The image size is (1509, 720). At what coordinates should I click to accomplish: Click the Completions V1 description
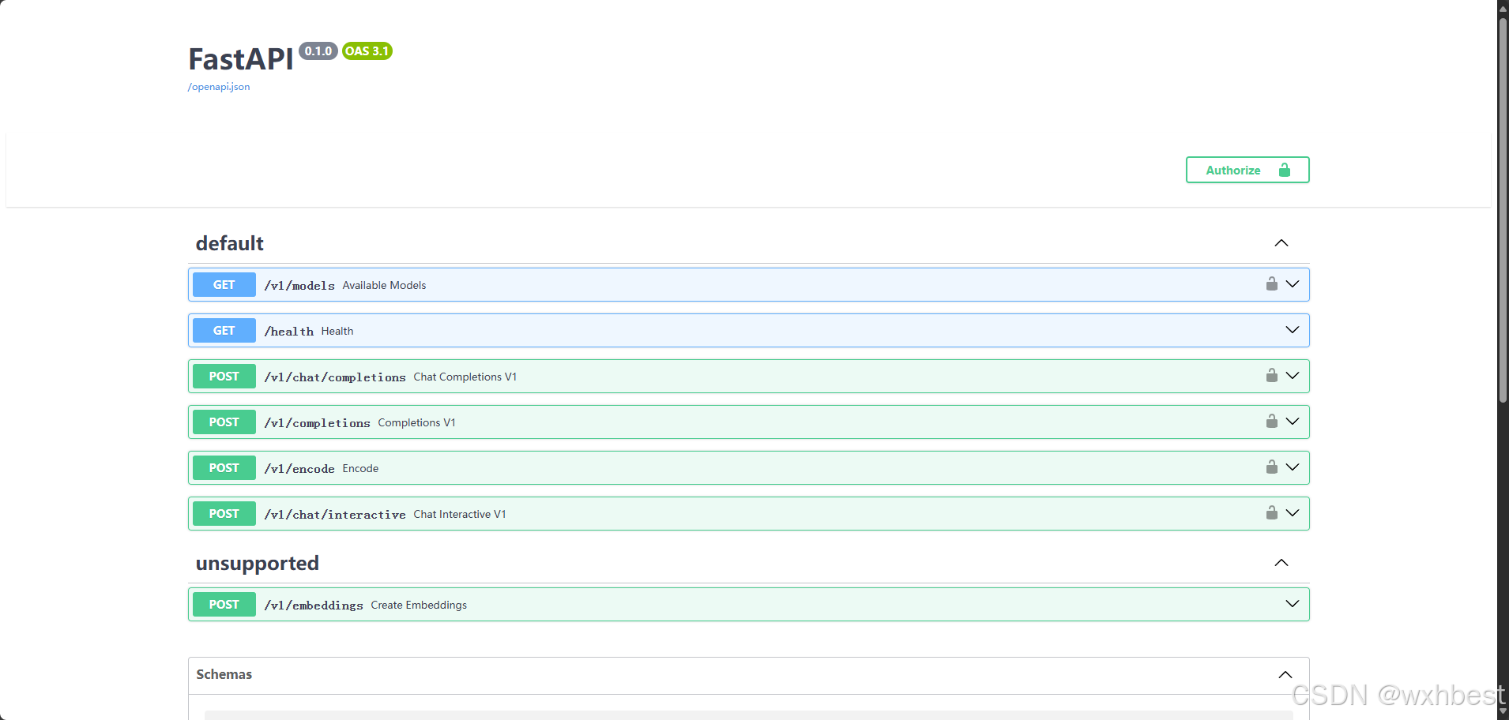[416, 423]
